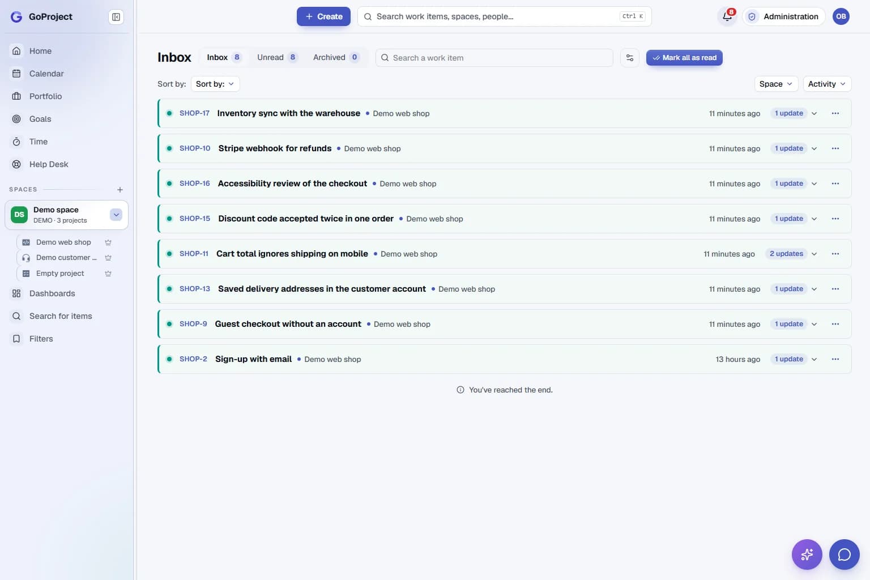Switch to the Archived tab
This screenshot has width=870, height=580.
click(x=336, y=57)
